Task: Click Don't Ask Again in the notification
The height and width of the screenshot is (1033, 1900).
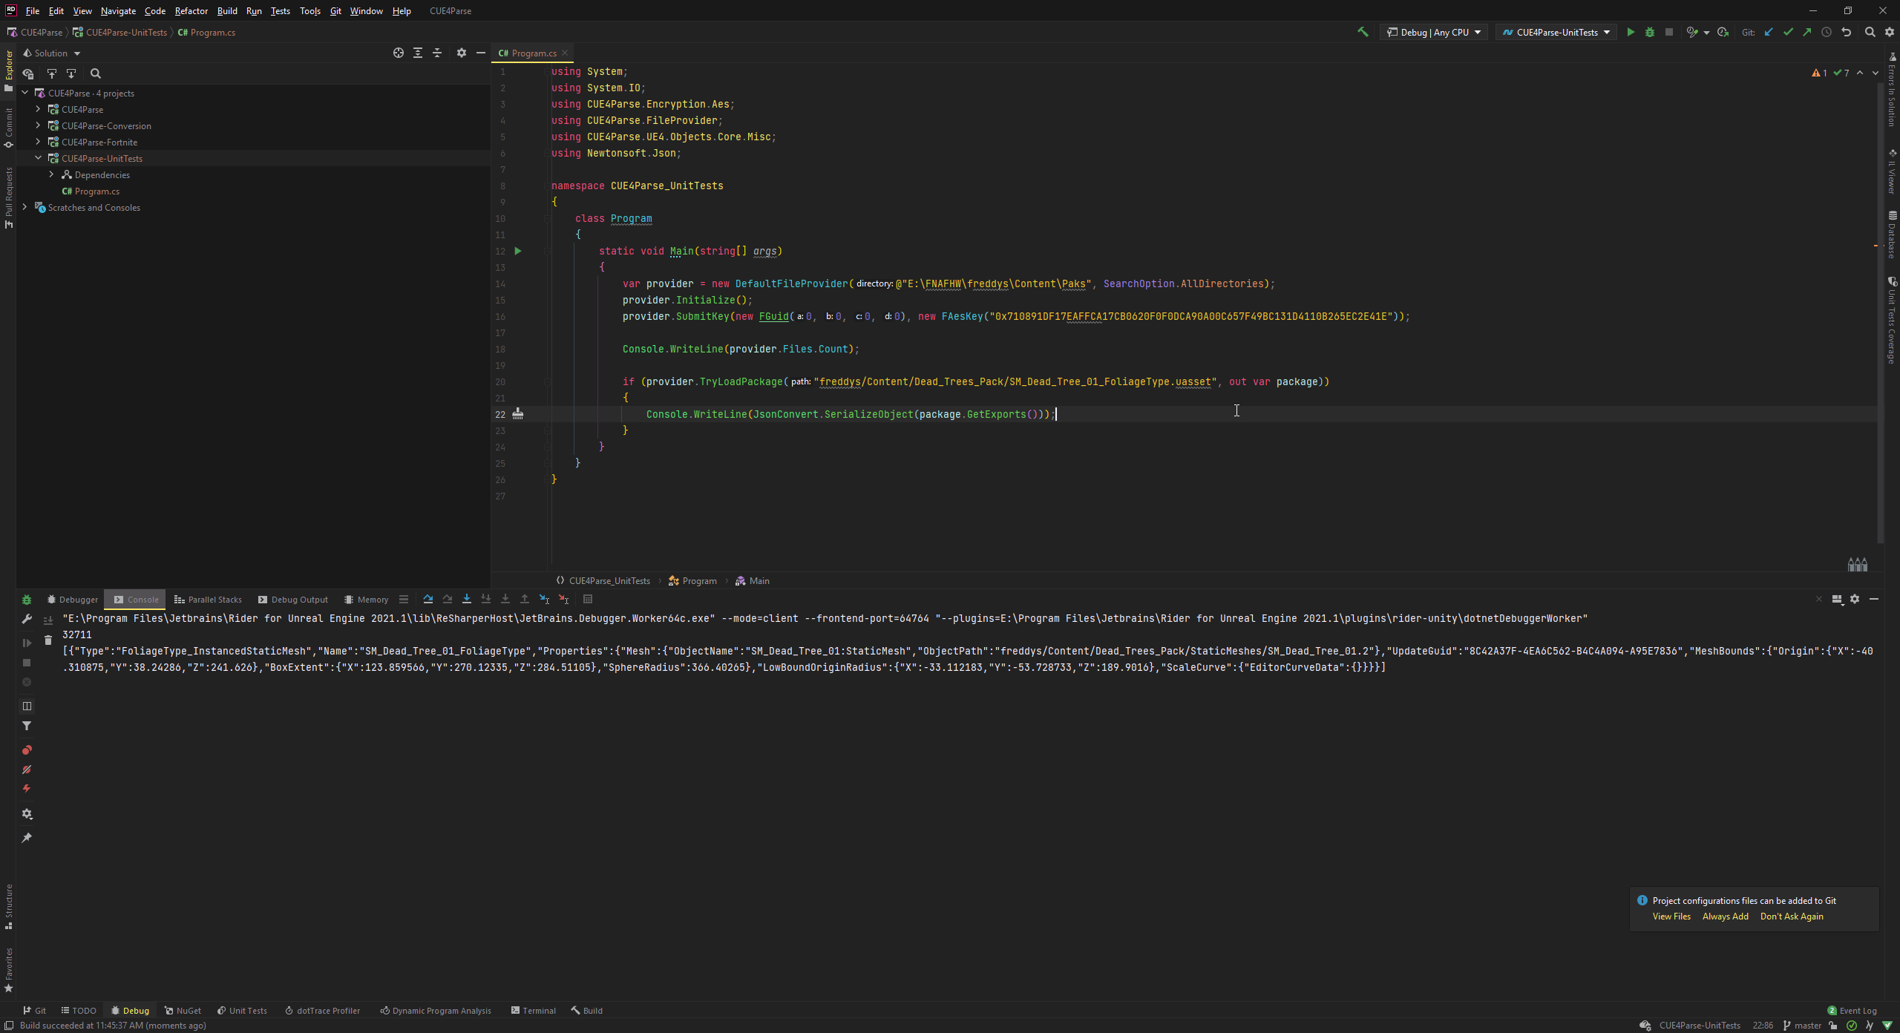Action: [x=1792, y=916]
